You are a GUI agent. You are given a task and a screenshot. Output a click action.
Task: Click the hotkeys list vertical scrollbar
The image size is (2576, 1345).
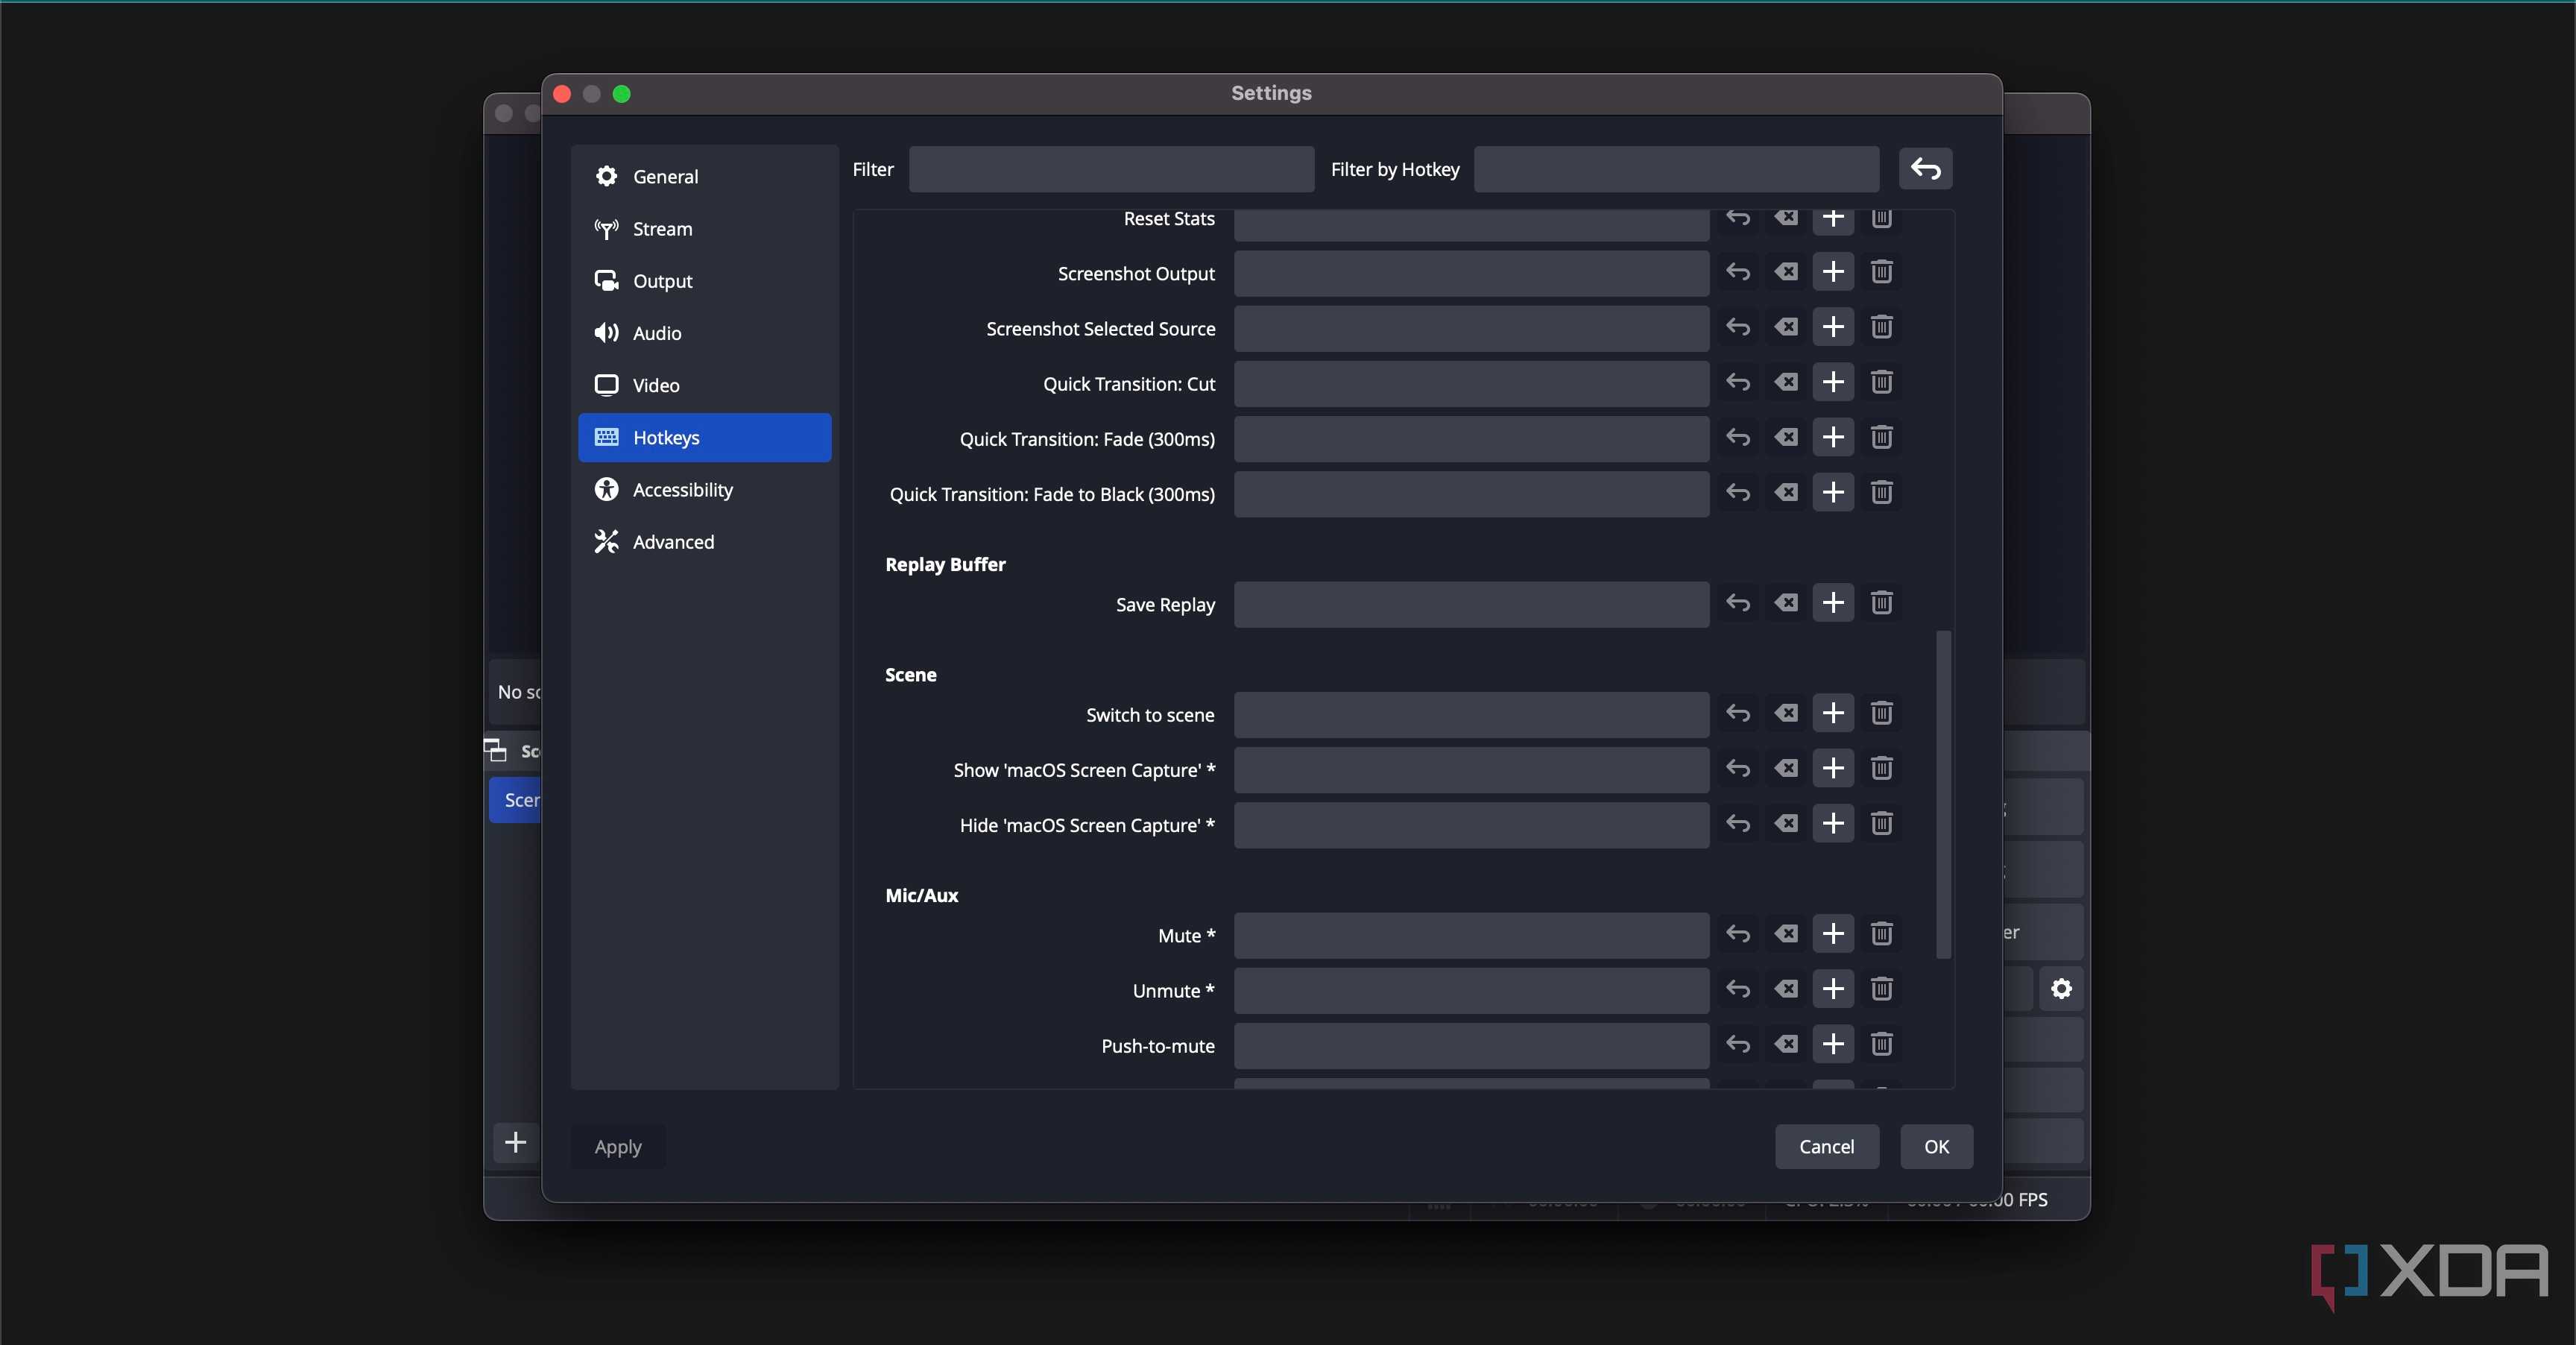(x=1943, y=794)
